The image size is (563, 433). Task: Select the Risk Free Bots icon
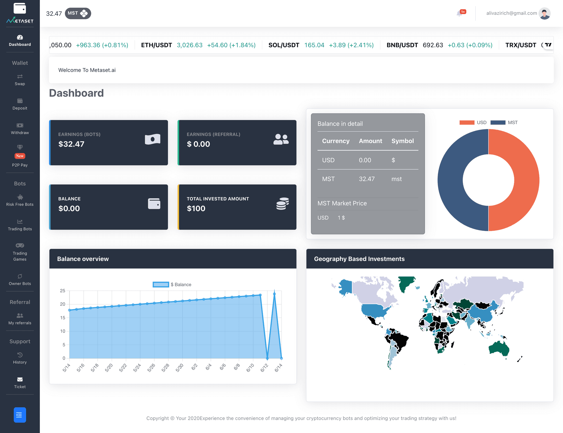tap(20, 197)
